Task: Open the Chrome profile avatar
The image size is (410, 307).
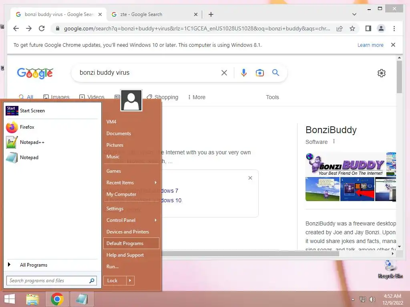Action: tap(381, 28)
